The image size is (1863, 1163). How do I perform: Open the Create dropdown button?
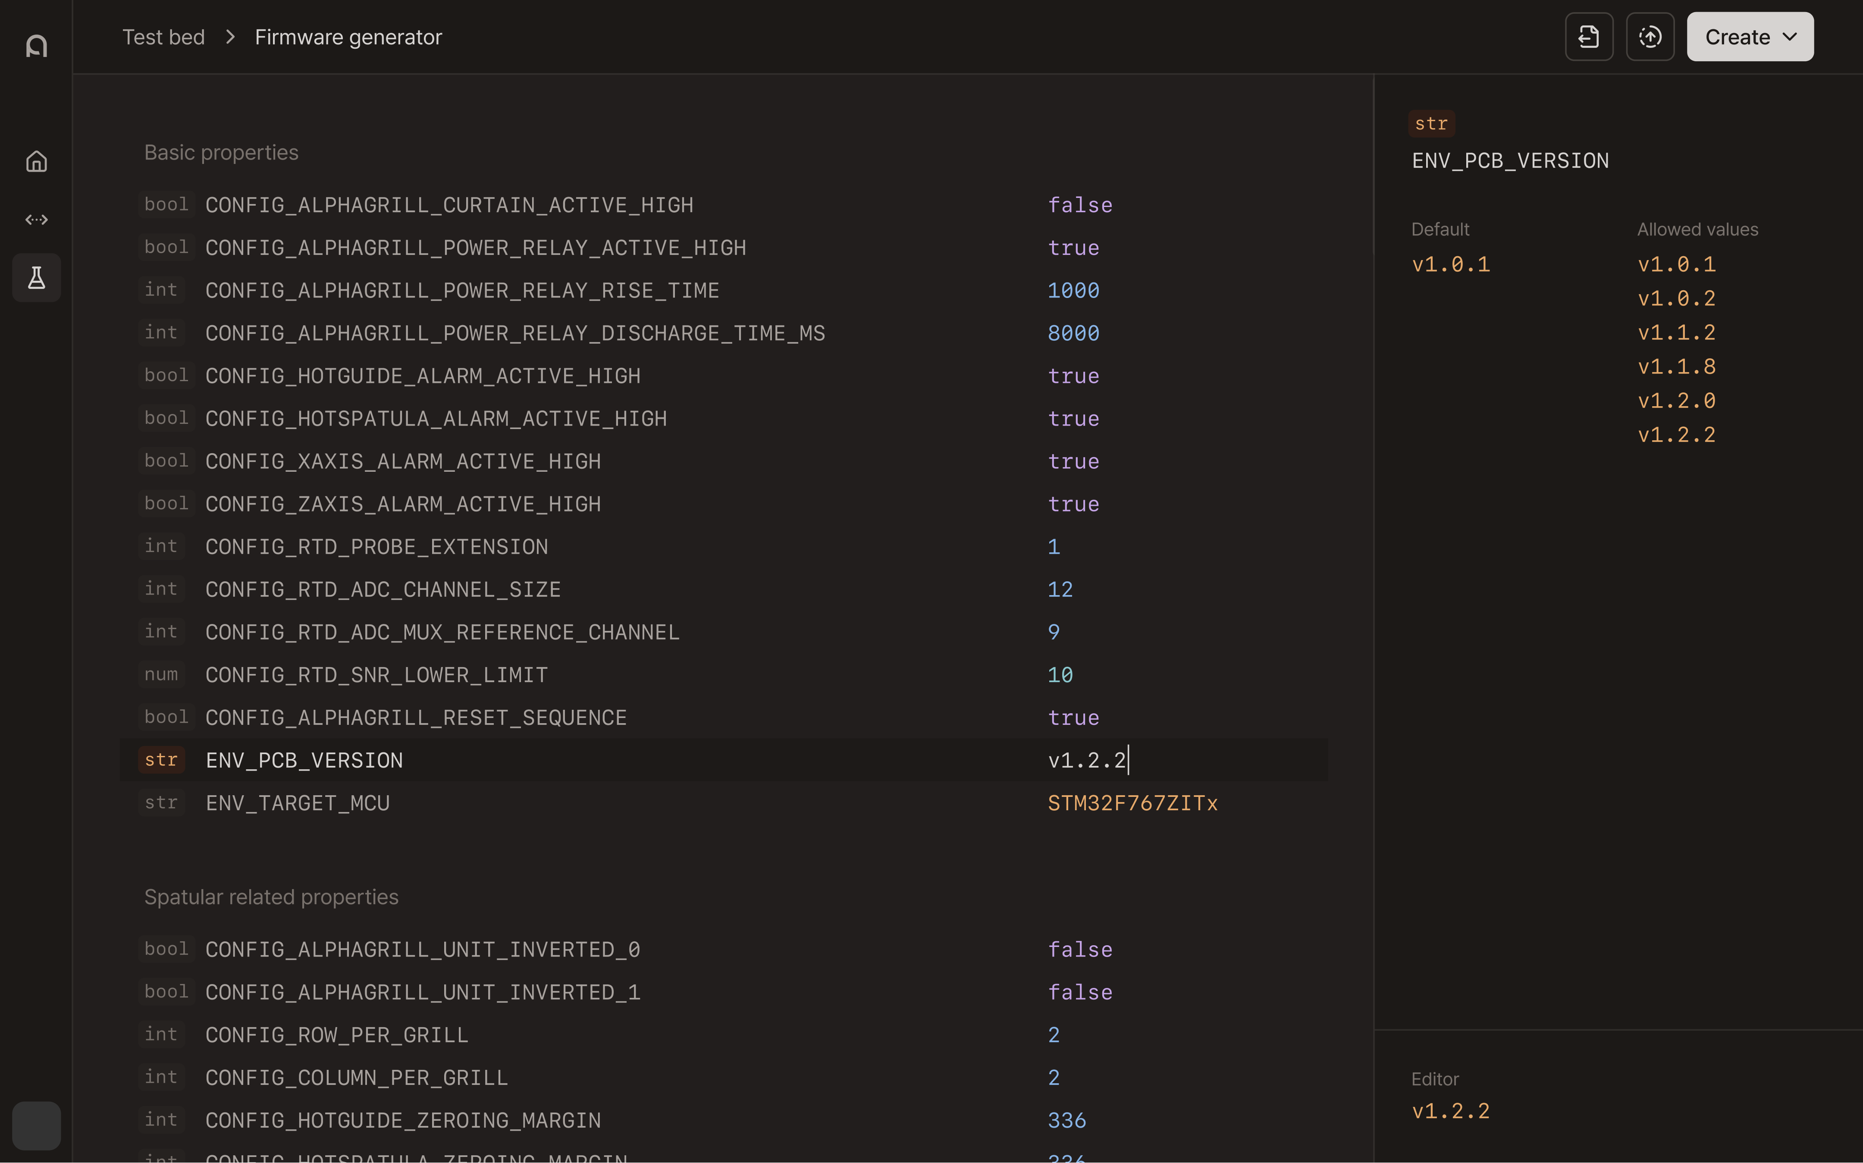[x=1749, y=37]
